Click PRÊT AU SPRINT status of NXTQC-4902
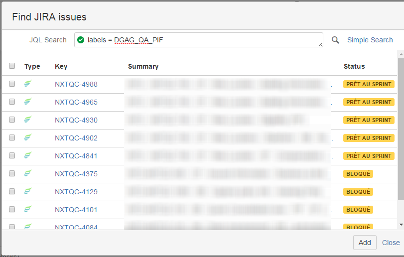 click(369, 138)
